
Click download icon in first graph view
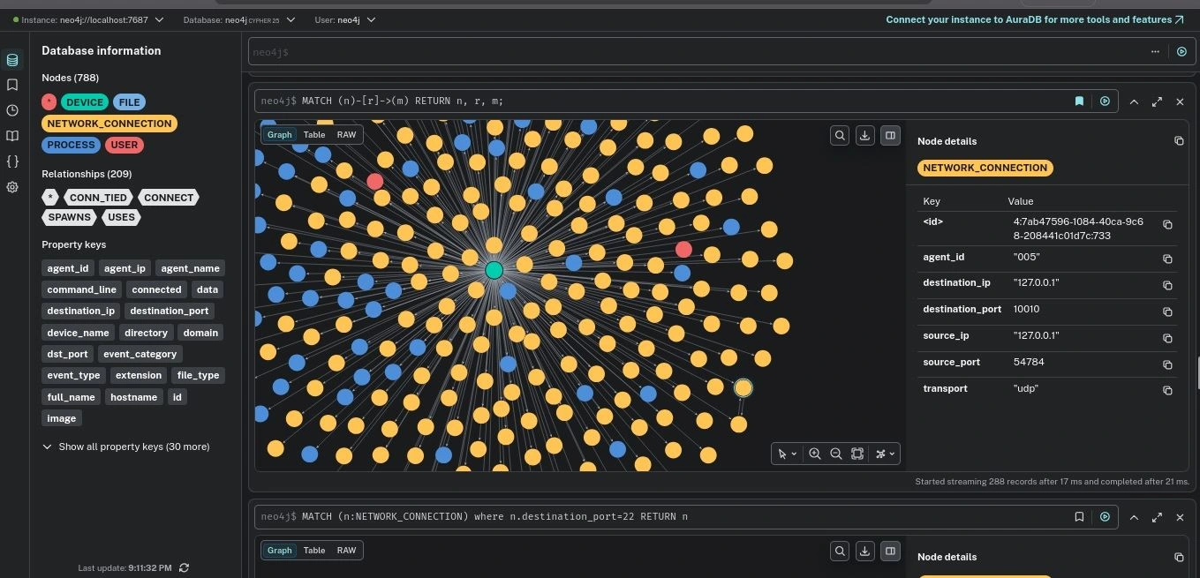coord(865,135)
